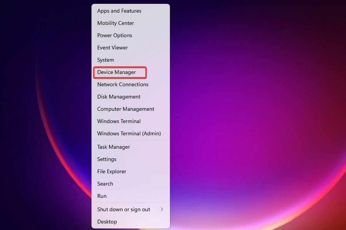
Task: Click the System entry
Action: click(131, 60)
